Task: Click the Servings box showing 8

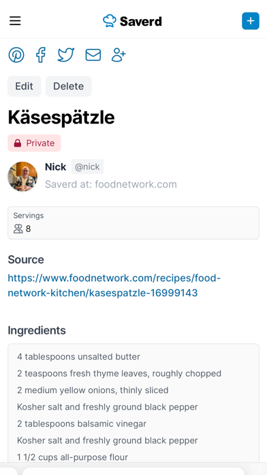Action: pyautogui.click(x=133, y=223)
